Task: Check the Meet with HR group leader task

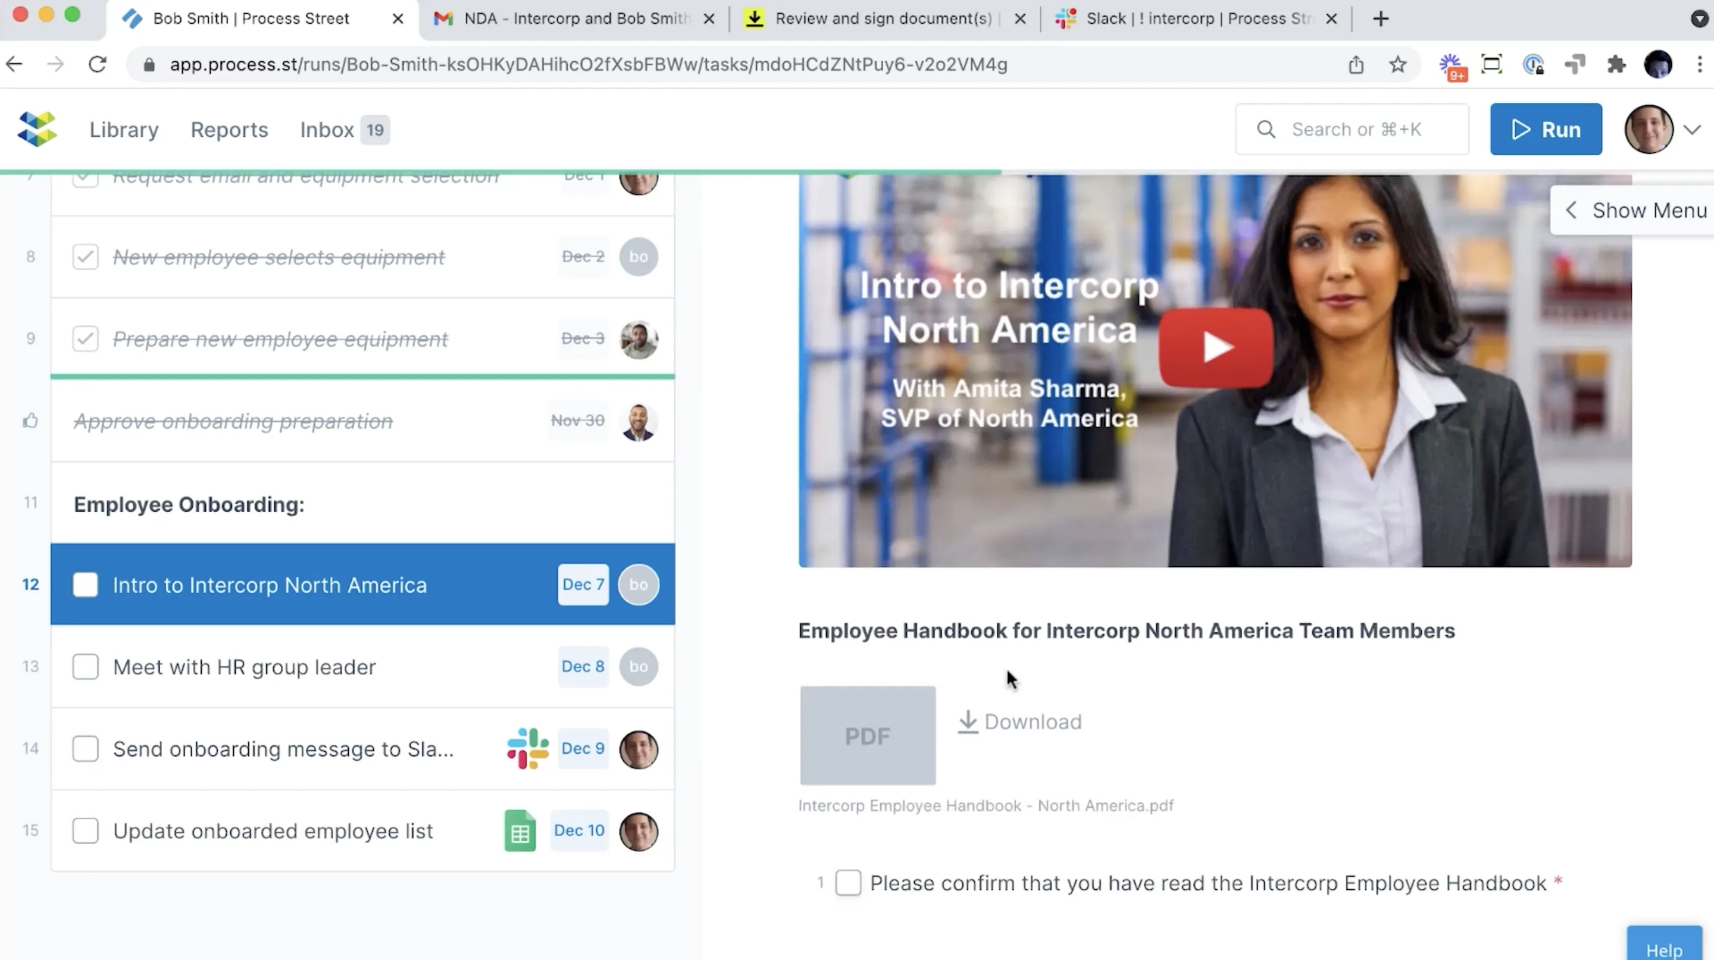Action: tap(85, 666)
